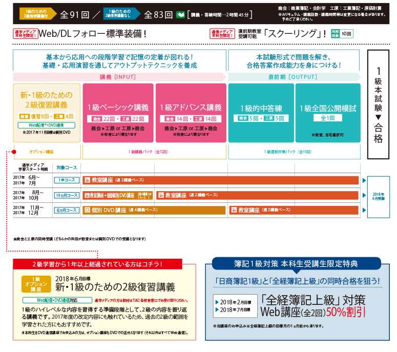Click the red 2級学習から1年以上経過 banner
The image size is (397, 352).
coord(104,264)
